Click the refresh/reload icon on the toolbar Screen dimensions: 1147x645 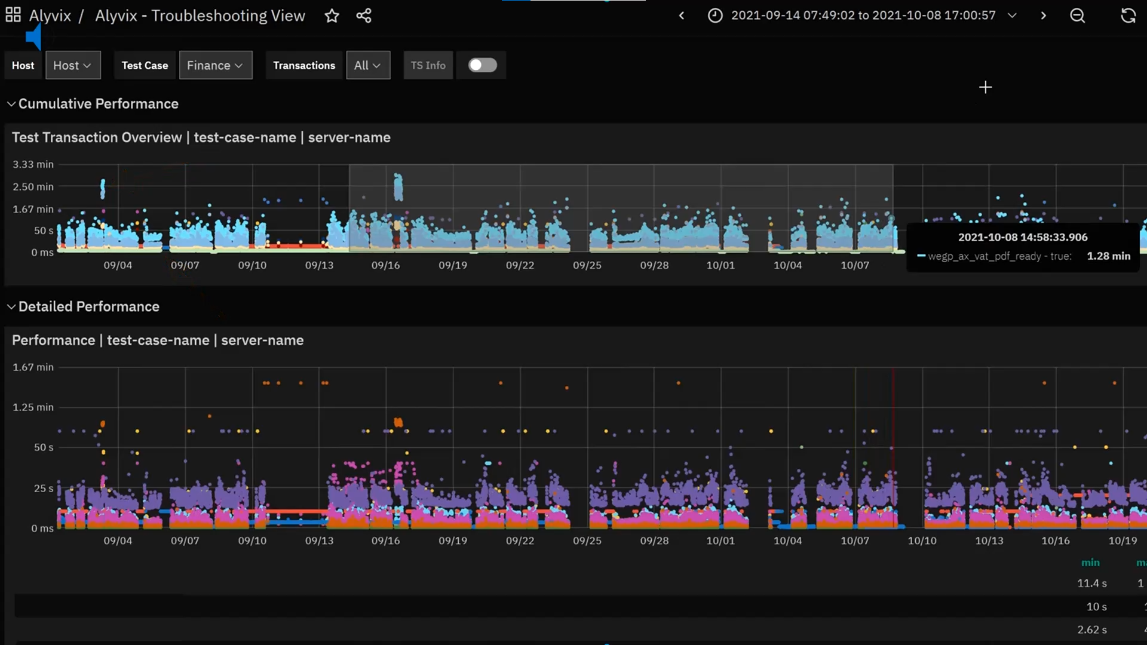pos(1129,15)
